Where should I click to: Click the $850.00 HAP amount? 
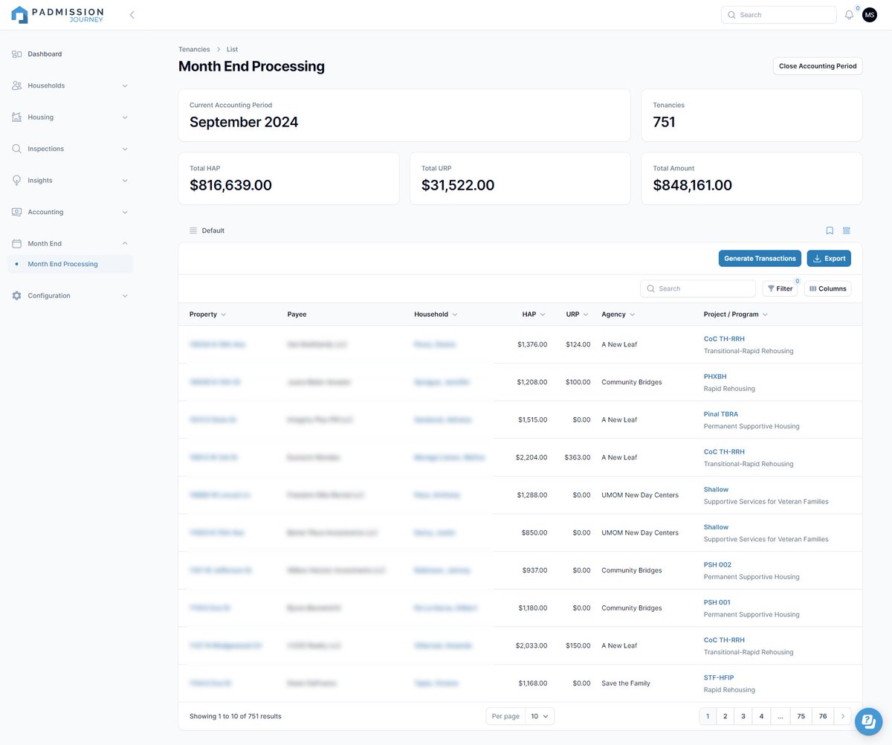(534, 532)
